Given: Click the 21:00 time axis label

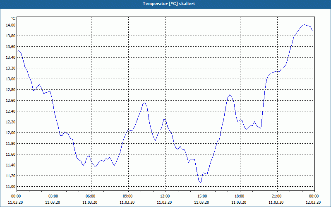Looking at the screenshot, I should click(277, 196).
